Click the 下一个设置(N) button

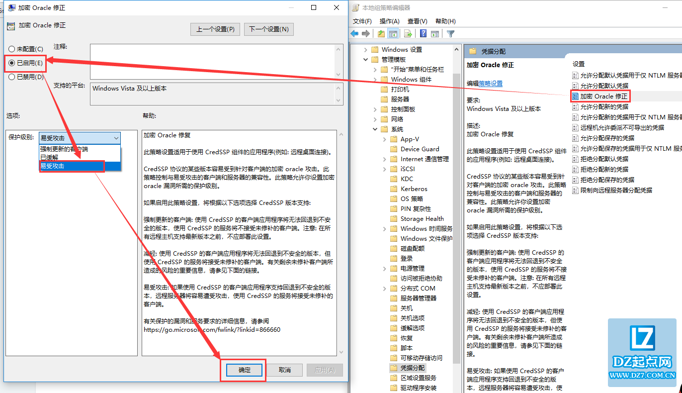click(x=269, y=29)
